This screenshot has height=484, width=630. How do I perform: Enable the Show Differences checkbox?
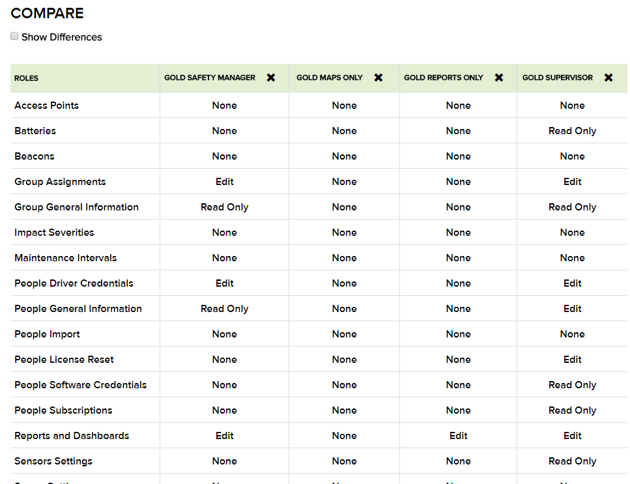14,36
